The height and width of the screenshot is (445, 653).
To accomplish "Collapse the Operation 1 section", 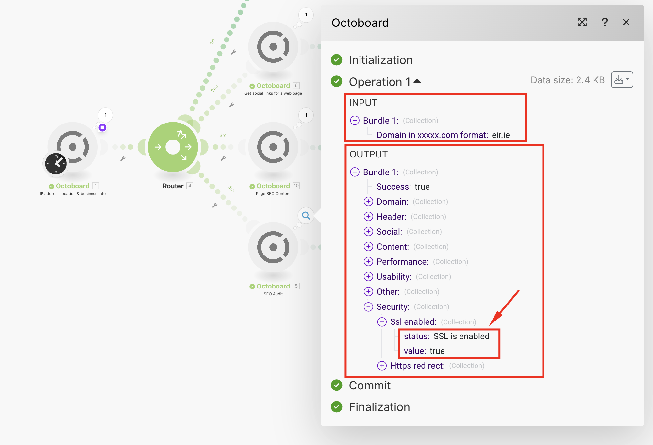I will pos(417,81).
